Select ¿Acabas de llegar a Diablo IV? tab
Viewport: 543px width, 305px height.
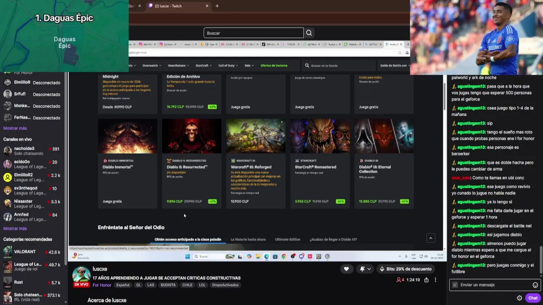pos(333,239)
